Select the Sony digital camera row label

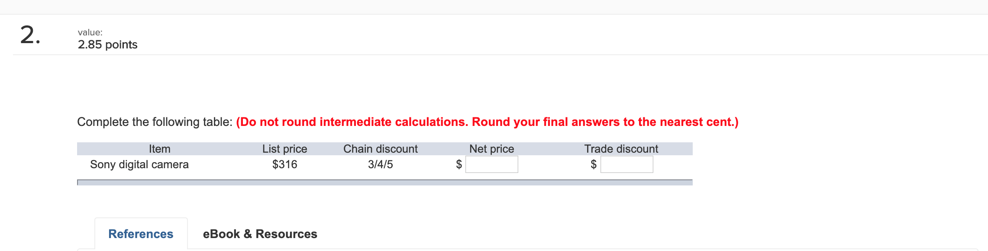click(x=139, y=164)
